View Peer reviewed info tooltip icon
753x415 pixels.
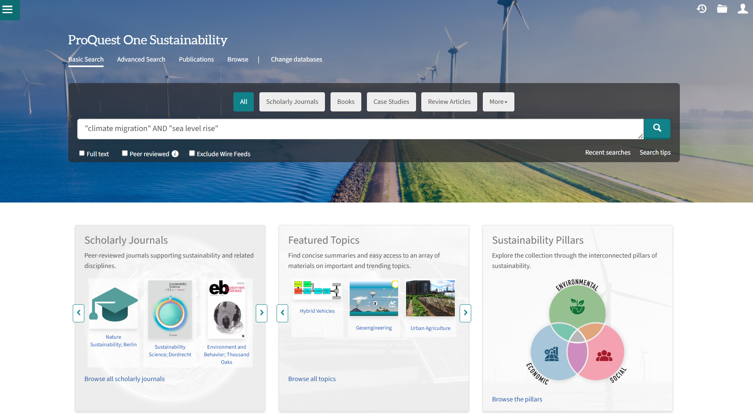pyautogui.click(x=175, y=153)
